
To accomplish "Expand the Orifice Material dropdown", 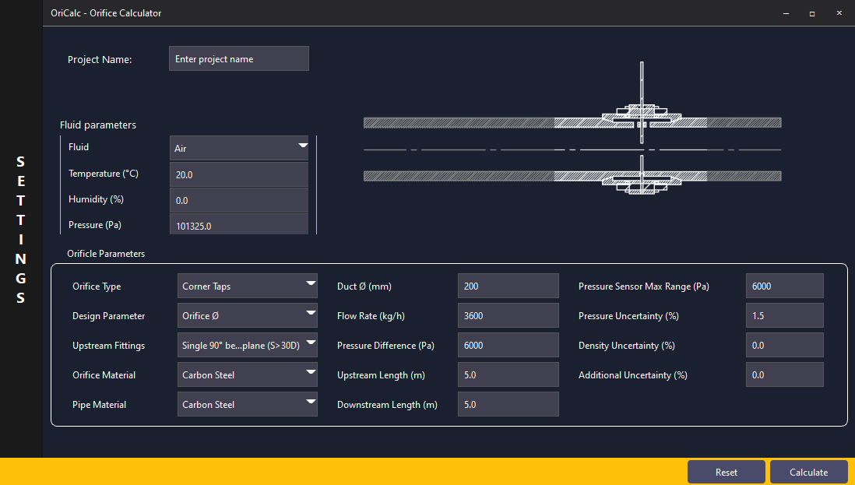I will [x=247, y=374].
